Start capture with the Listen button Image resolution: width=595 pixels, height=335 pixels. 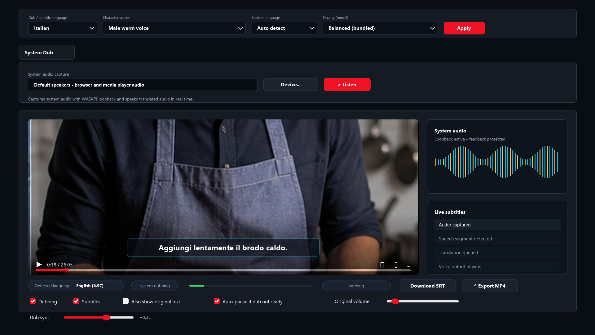[347, 84]
